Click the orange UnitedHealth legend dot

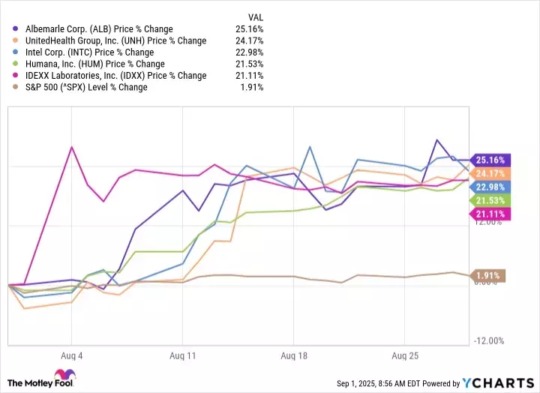tap(16, 40)
